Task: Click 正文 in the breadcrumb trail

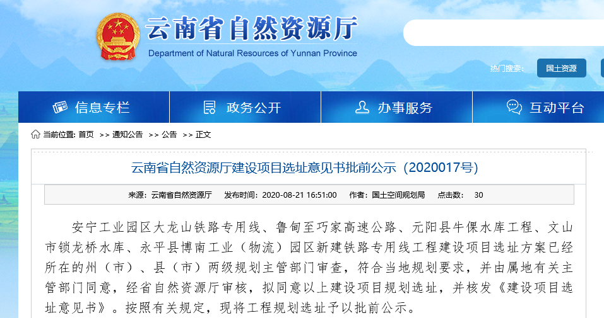Action: coord(203,135)
